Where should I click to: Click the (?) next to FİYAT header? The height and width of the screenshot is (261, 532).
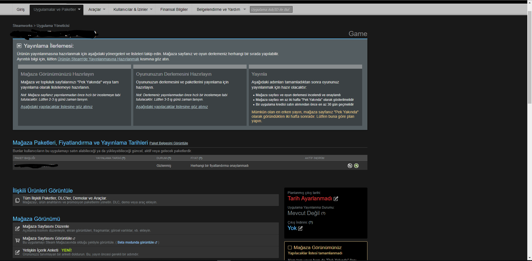[201, 158]
